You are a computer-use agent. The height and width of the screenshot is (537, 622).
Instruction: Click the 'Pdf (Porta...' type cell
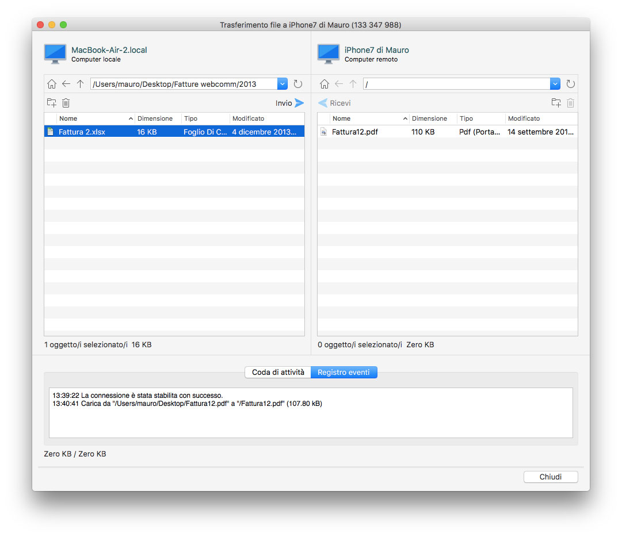[x=480, y=132]
